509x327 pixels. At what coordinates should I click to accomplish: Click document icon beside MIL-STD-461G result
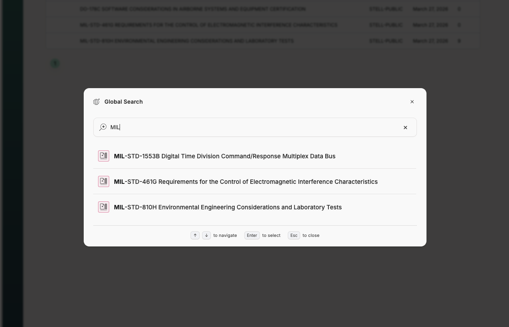104,181
